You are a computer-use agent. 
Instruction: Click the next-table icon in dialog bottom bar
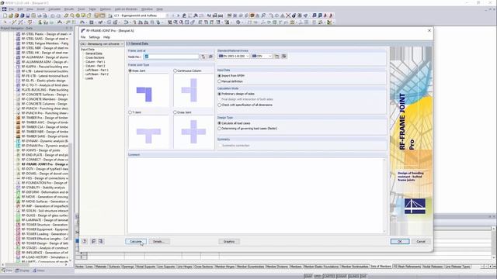click(100, 241)
